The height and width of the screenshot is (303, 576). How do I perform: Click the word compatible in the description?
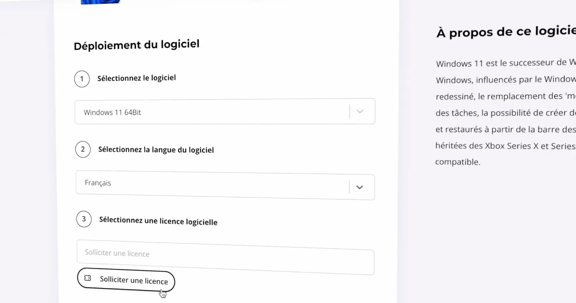pyautogui.click(x=457, y=162)
